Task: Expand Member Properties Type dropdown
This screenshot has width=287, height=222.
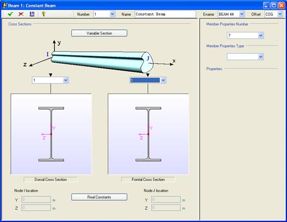Action: [x=261, y=57]
